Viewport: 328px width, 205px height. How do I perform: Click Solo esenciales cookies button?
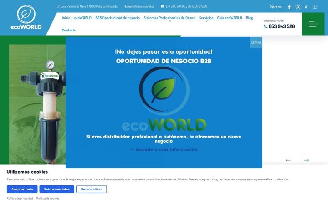point(56,189)
